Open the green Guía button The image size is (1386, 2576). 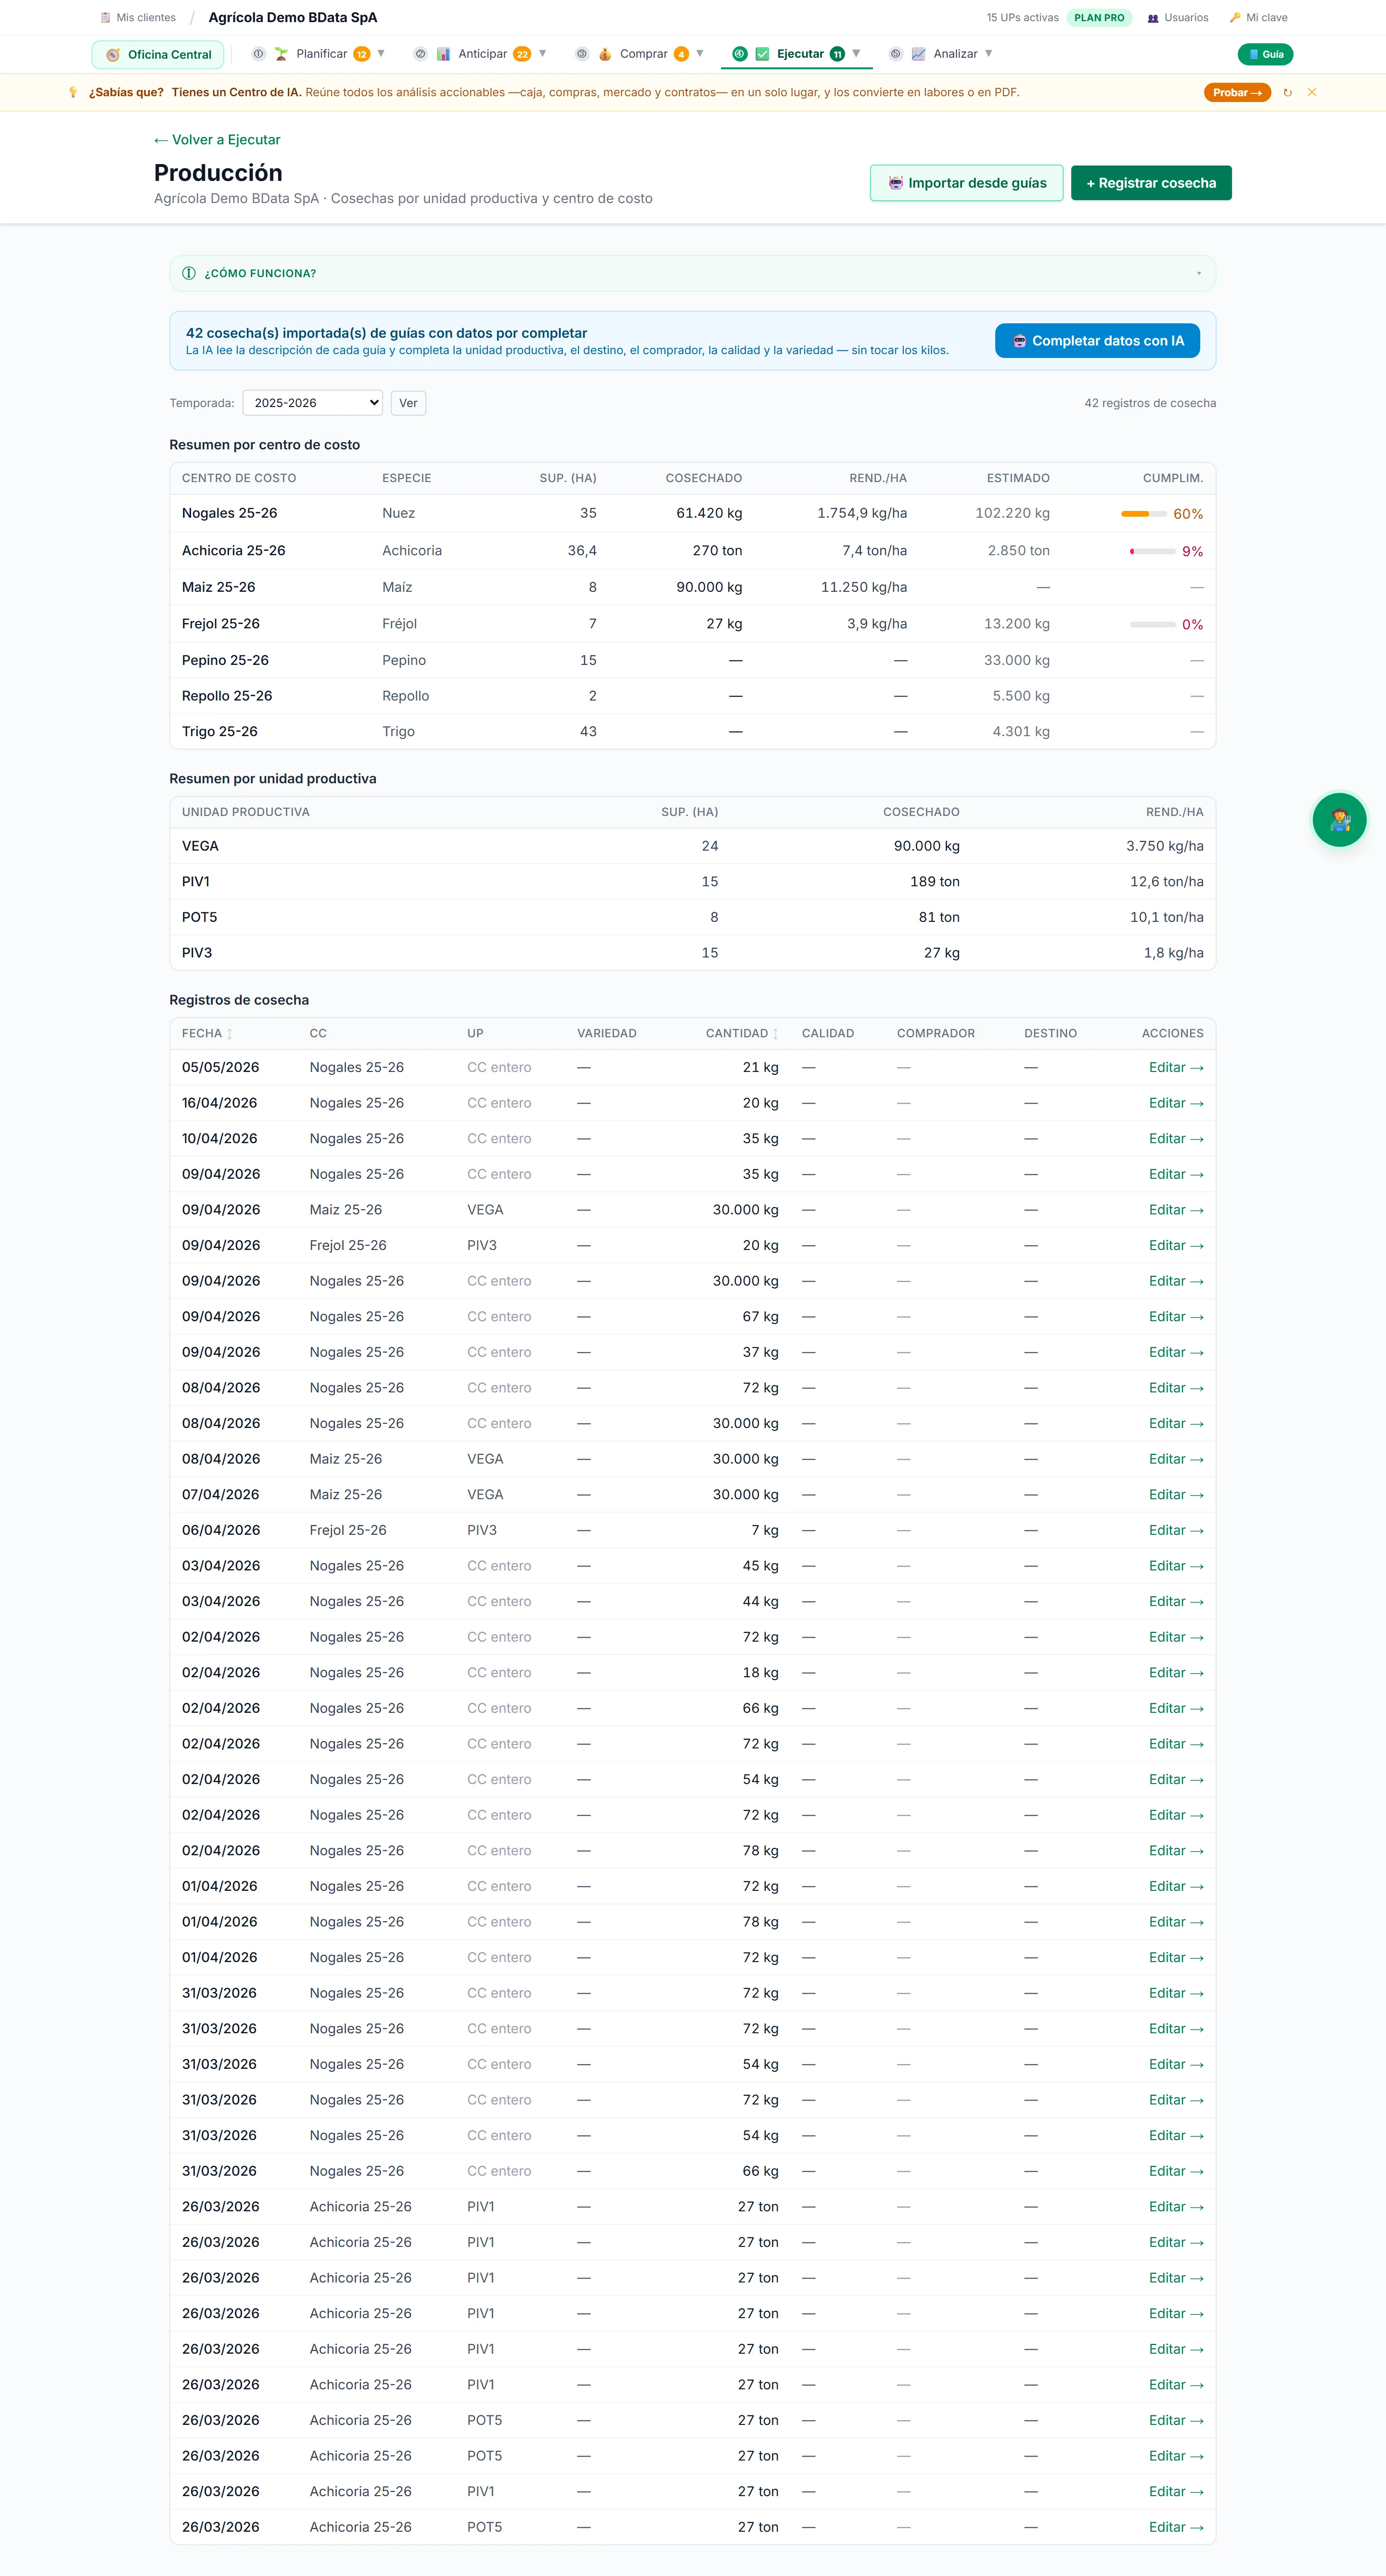[x=1265, y=54]
